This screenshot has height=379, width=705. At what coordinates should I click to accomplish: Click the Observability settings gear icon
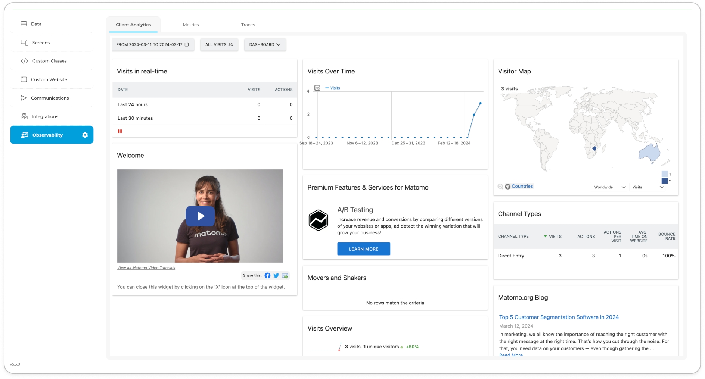pos(85,135)
